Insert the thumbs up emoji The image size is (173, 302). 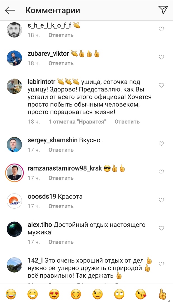click(x=162, y=294)
